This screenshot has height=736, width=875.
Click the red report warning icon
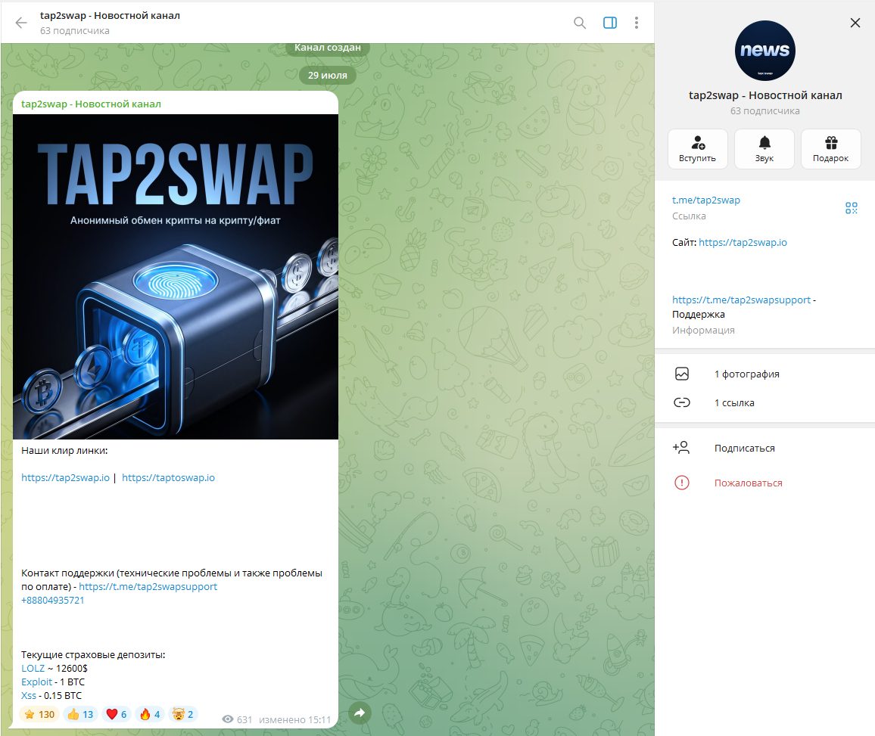pyautogui.click(x=682, y=483)
